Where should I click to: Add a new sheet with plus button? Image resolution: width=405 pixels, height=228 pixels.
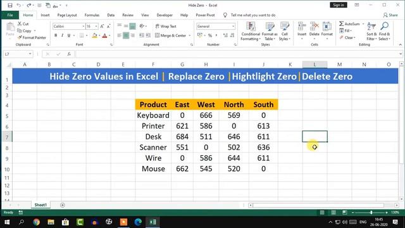62,205
